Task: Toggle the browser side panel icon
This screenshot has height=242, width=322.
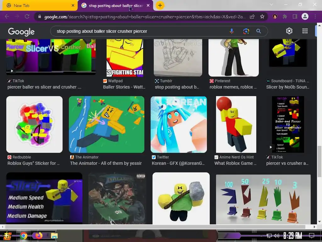Action: [x=295, y=16]
